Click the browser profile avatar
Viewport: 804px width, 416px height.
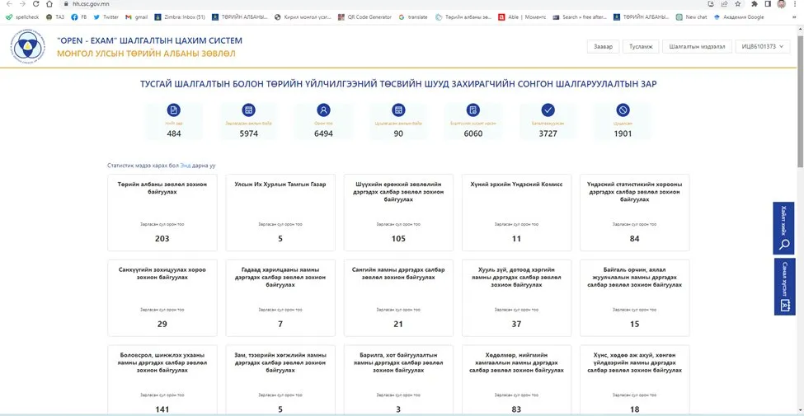click(782, 3)
